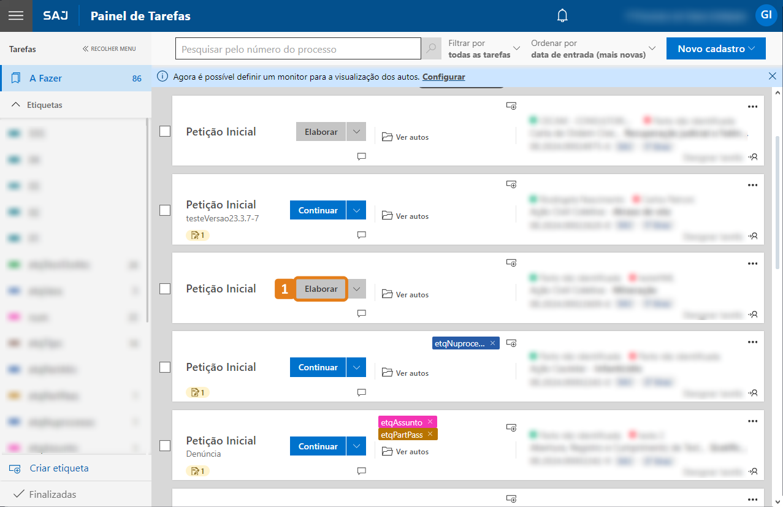The image size is (783, 507).
Task: Open comments icon on first Petição Inicial card
Action: [x=361, y=156]
